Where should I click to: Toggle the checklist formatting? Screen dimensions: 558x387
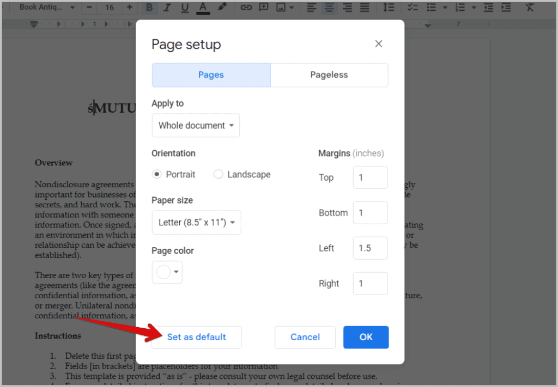[x=412, y=8]
